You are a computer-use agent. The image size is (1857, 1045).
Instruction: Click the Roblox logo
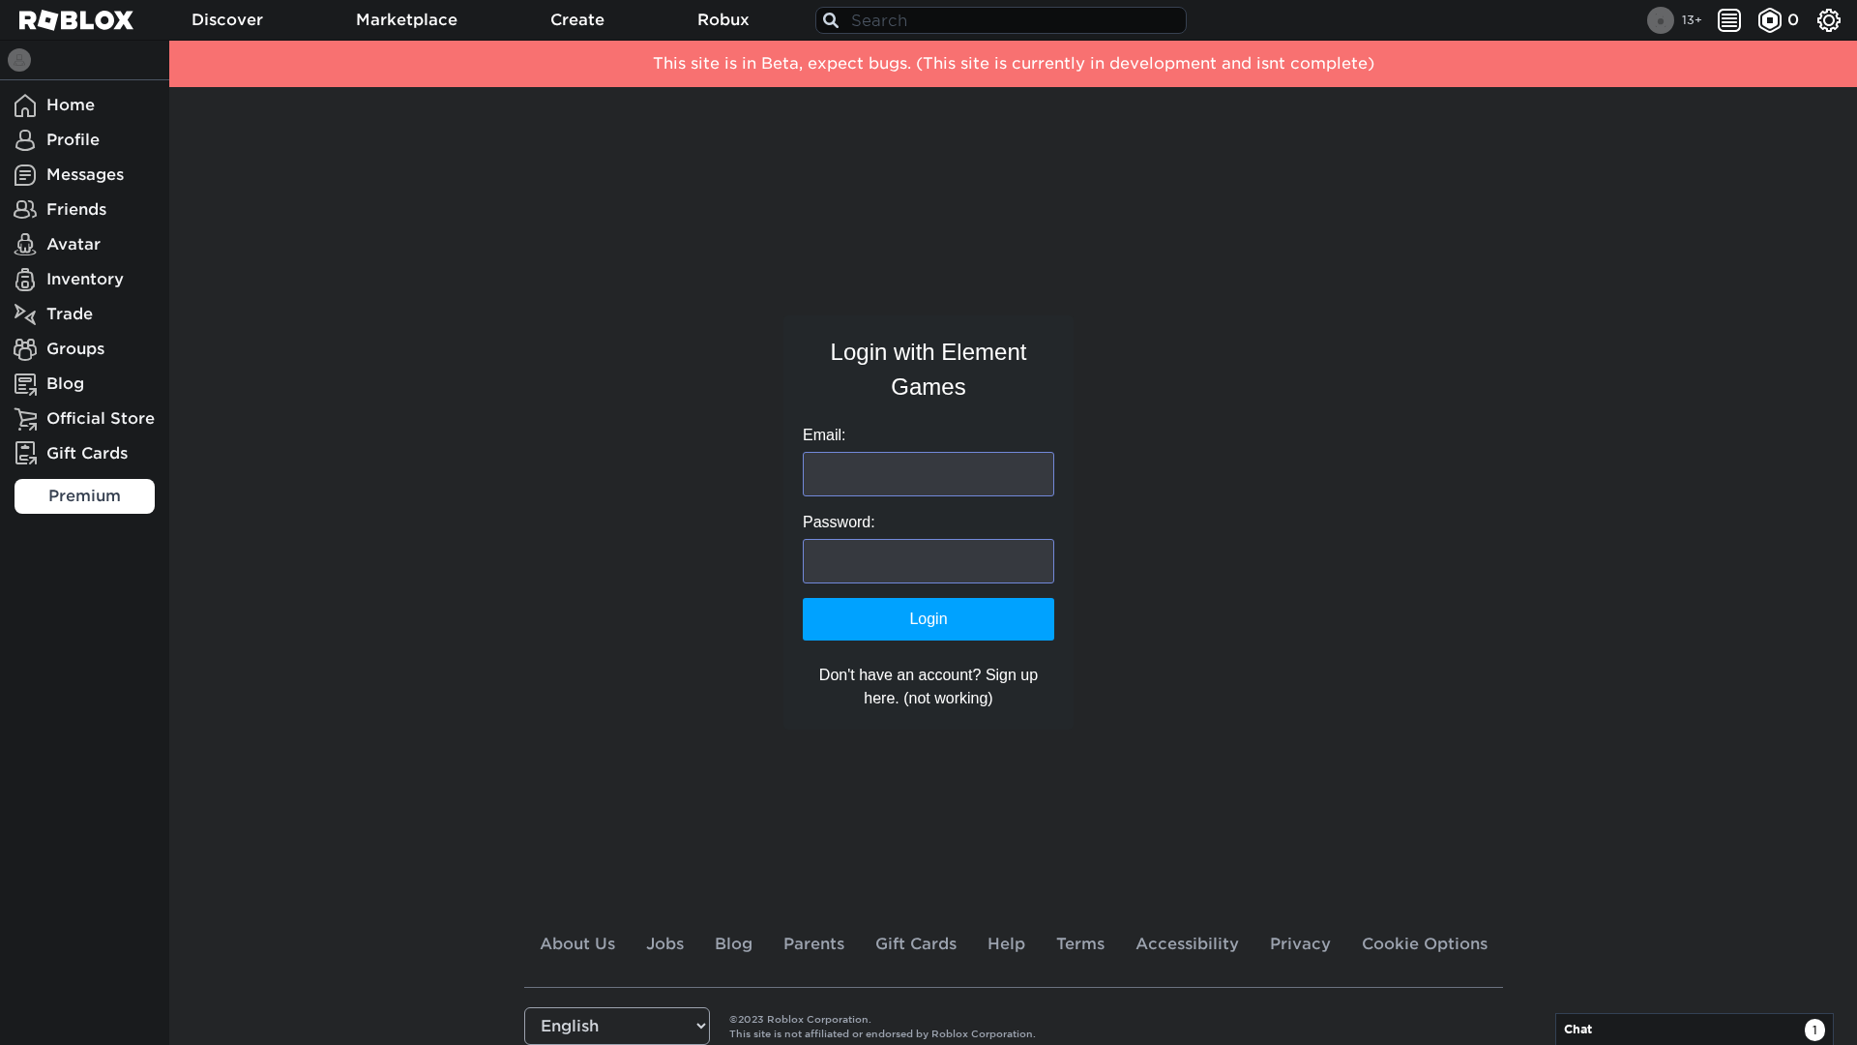(76, 20)
